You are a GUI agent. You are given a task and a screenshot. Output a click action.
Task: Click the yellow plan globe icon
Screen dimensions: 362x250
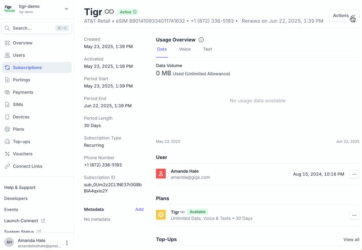pos(161,215)
